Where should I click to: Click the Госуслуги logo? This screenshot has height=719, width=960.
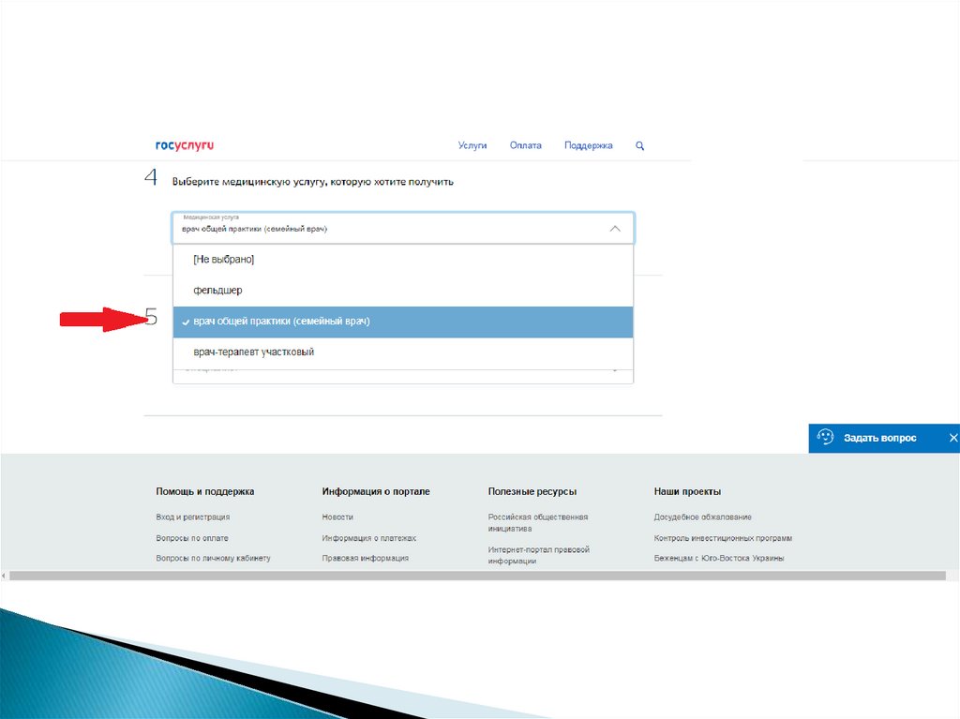tap(185, 145)
